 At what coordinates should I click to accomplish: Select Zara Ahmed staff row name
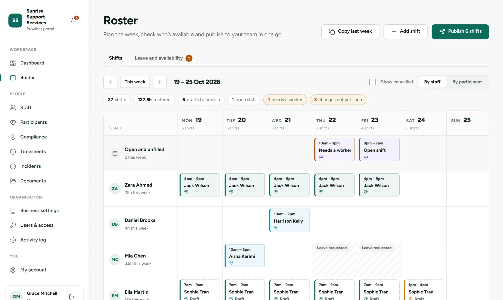tap(138, 185)
